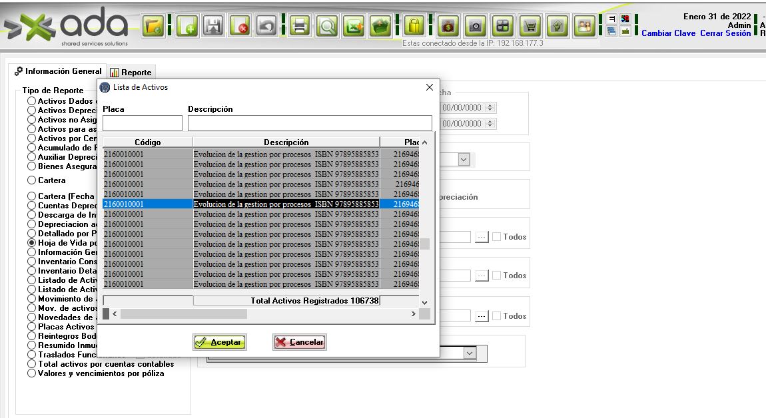Click the new document toolbar icon

click(x=187, y=27)
